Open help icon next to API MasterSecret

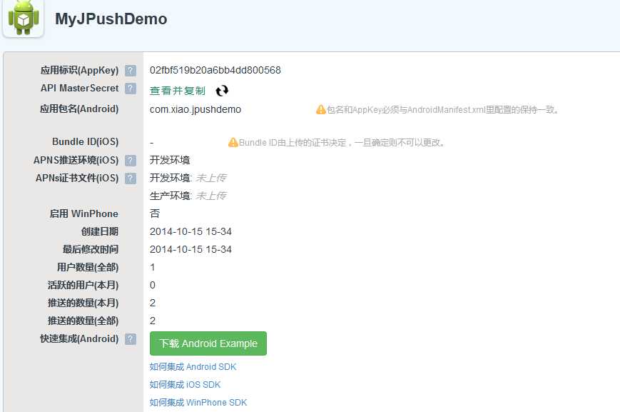pyautogui.click(x=131, y=89)
